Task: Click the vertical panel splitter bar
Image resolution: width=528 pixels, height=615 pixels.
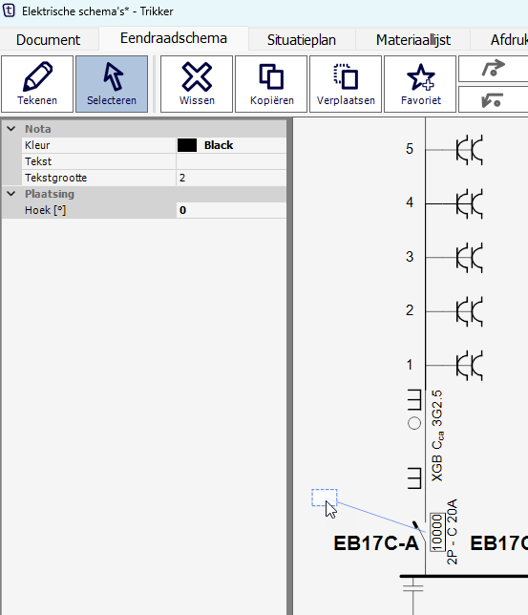Action: click(x=289, y=366)
